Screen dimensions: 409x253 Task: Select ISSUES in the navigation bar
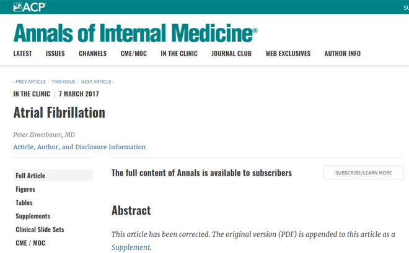coord(55,54)
